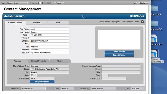Click the second address Street field
This screenshot has height=94, width=167.
point(121,69)
